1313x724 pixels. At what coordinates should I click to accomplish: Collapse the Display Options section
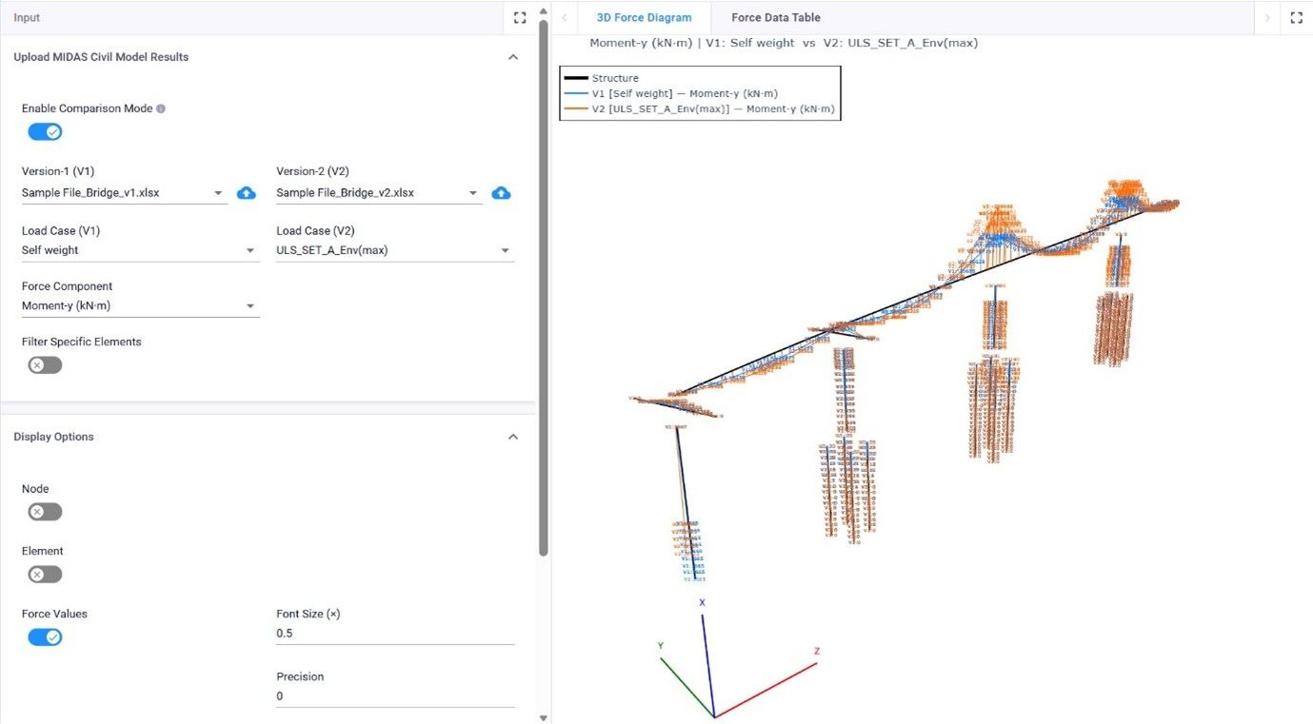pyautogui.click(x=513, y=437)
